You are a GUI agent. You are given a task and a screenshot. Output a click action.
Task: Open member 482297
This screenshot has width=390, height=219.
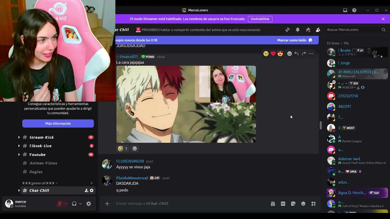coord(357,106)
